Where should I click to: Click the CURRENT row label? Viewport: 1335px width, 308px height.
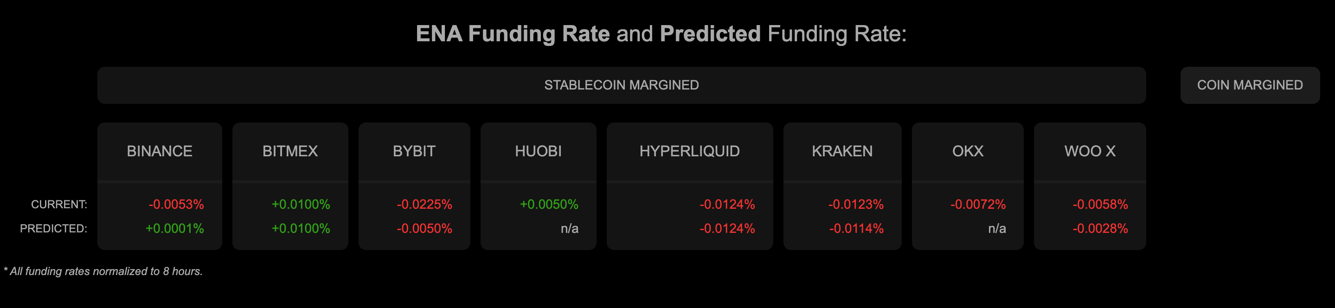point(59,204)
